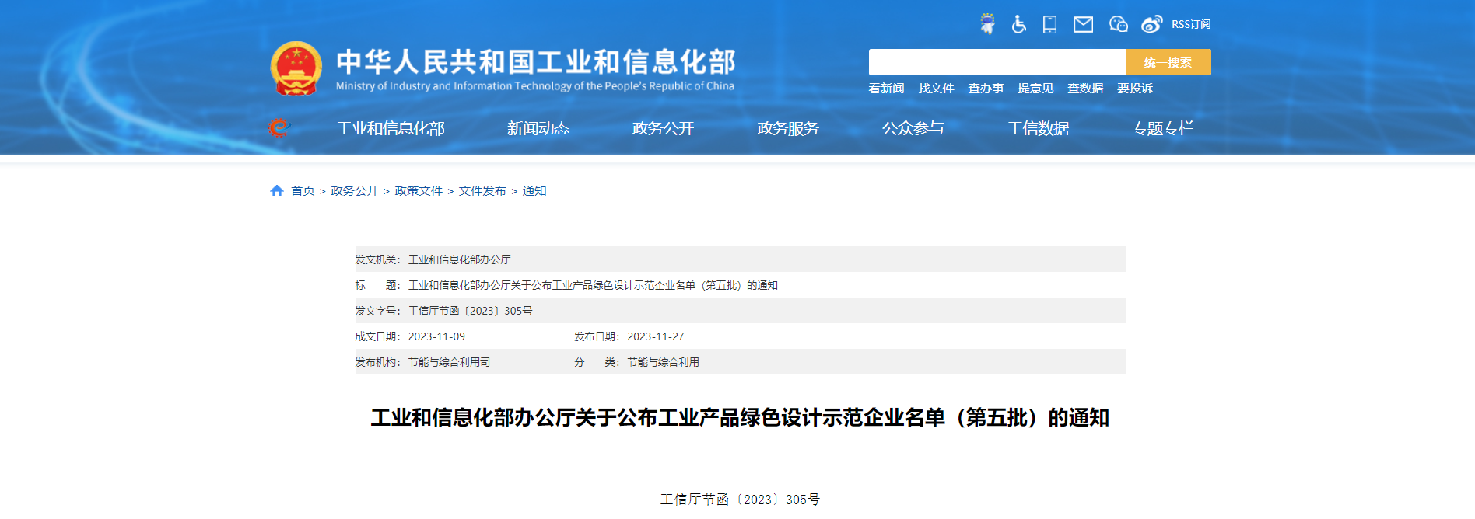Open the WeChat icon in header

point(1118,24)
